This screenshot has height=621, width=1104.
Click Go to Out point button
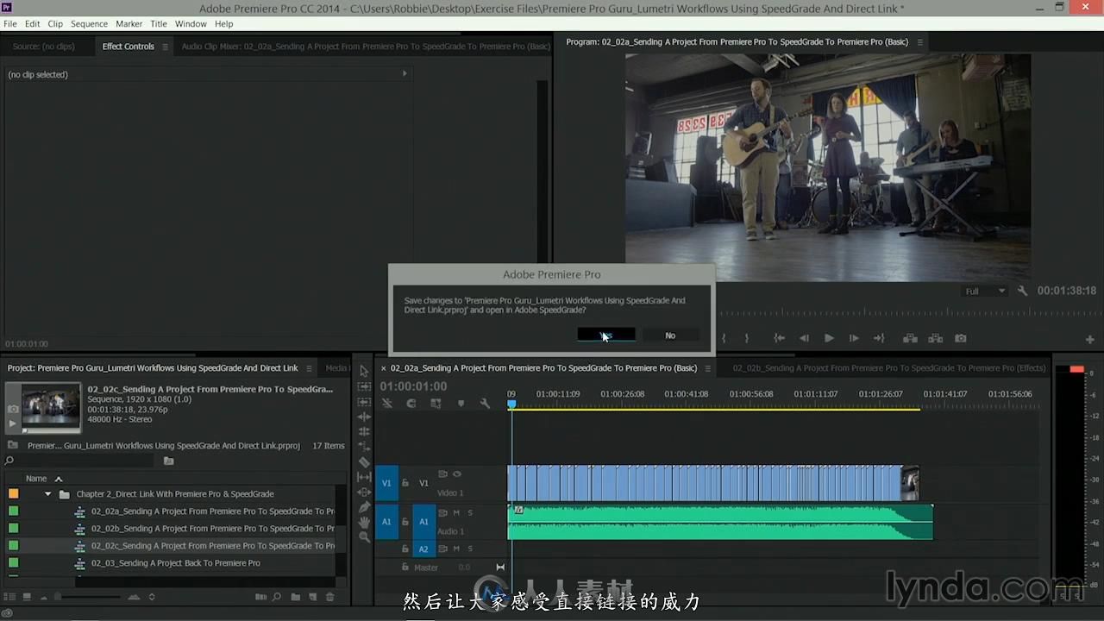coord(879,338)
